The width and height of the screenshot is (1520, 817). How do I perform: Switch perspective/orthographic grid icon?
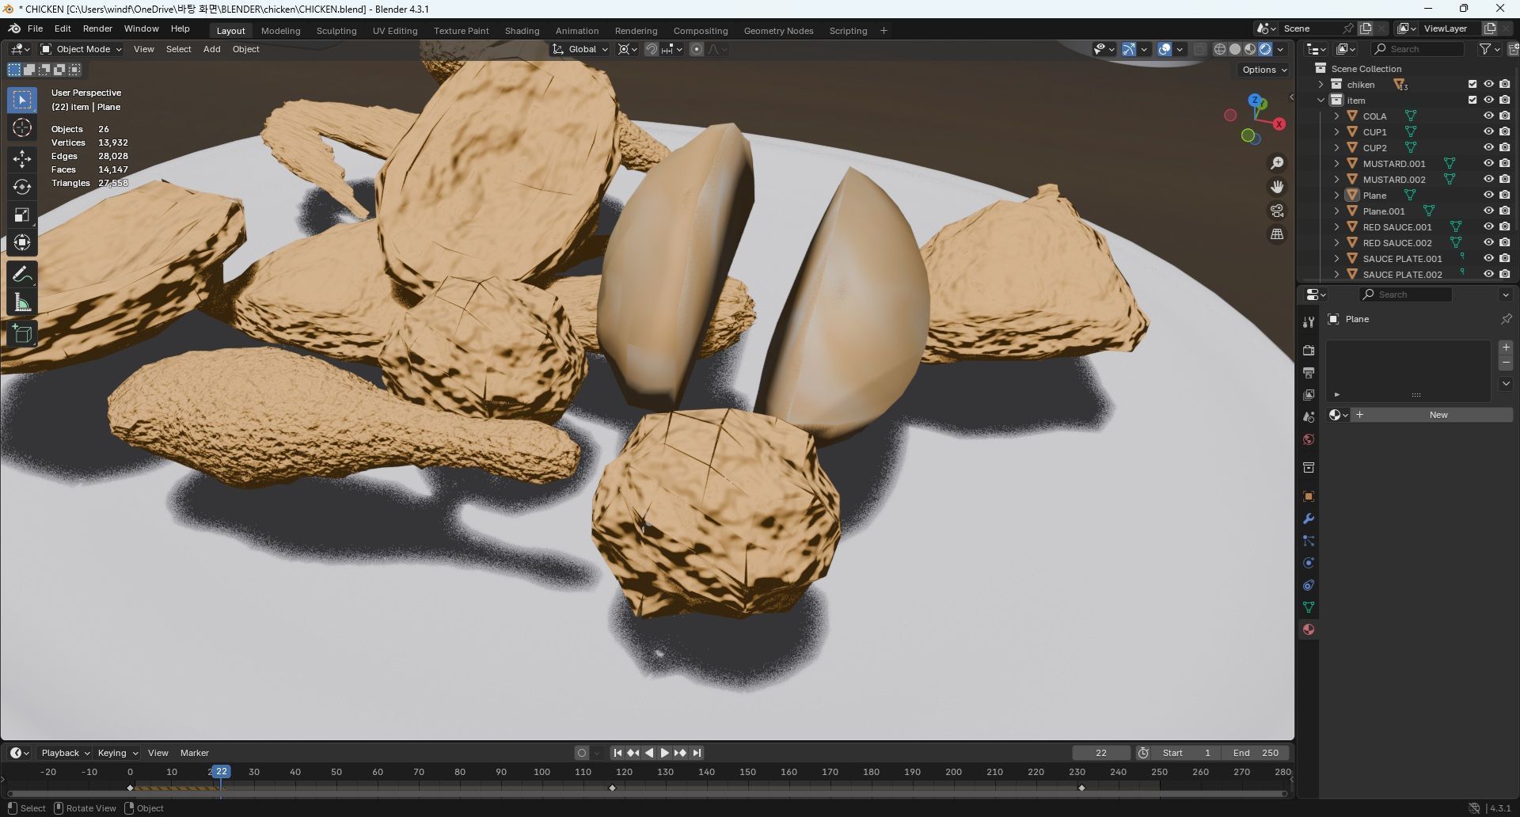tap(1277, 234)
